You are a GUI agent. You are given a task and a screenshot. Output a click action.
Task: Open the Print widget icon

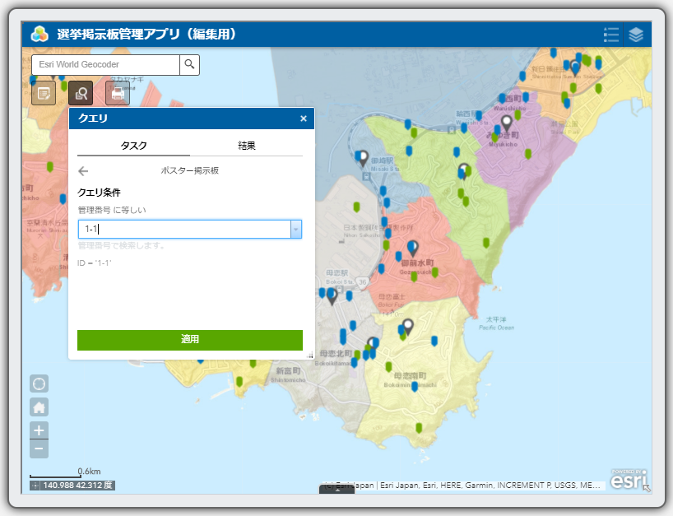coord(118,93)
